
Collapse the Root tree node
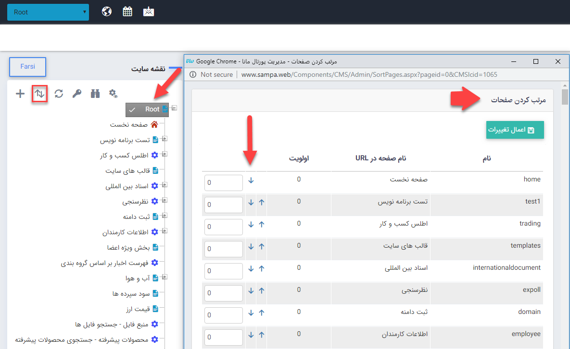point(174,108)
